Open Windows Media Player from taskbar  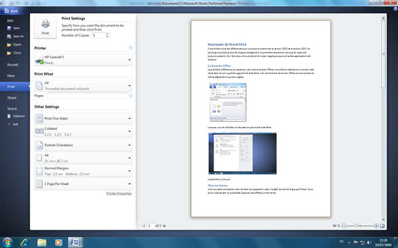tap(58, 243)
